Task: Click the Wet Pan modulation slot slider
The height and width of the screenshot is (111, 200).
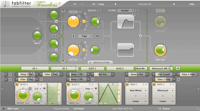Action: coord(102,74)
